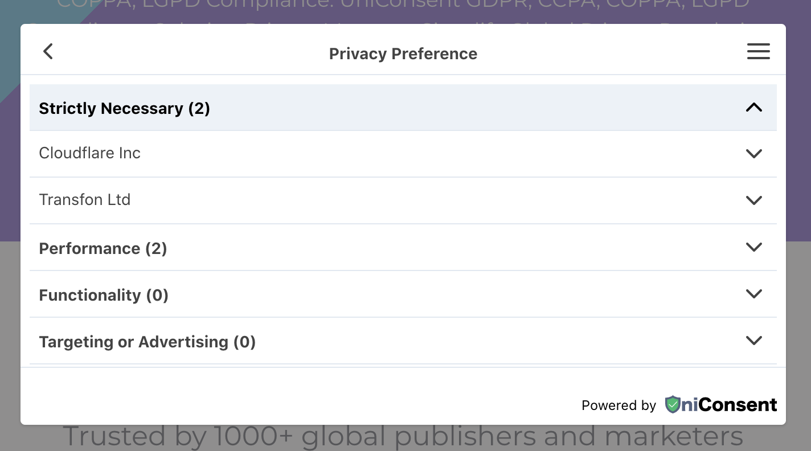Select the Transfon Ltd vendor row
811x451 pixels.
point(85,200)
